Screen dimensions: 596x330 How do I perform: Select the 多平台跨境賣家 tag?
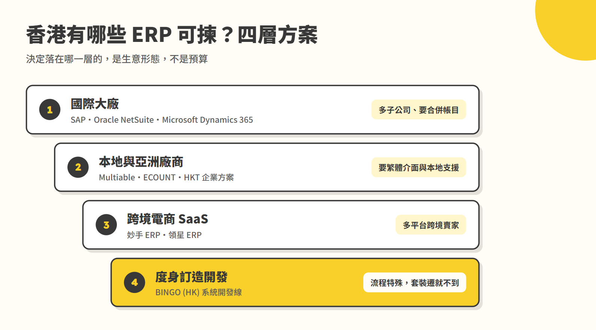pos(431,225)
